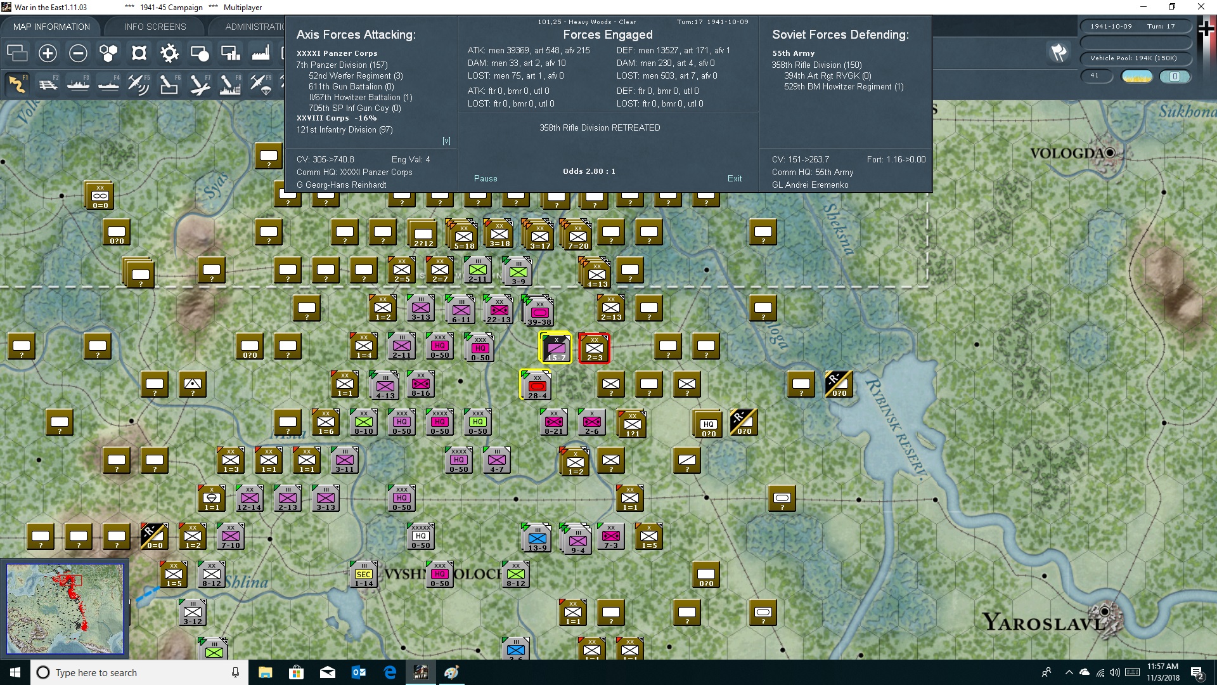
Task: Toggle the rounded square frame icon
Action: pyautogui.click(x=139, y=53)
